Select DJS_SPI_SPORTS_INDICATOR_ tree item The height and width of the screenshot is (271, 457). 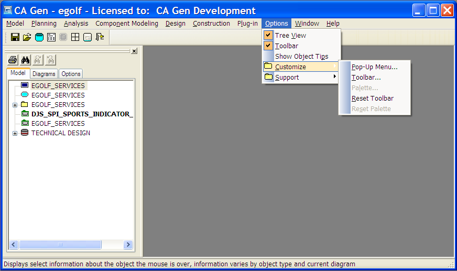(x=82, y=114)
